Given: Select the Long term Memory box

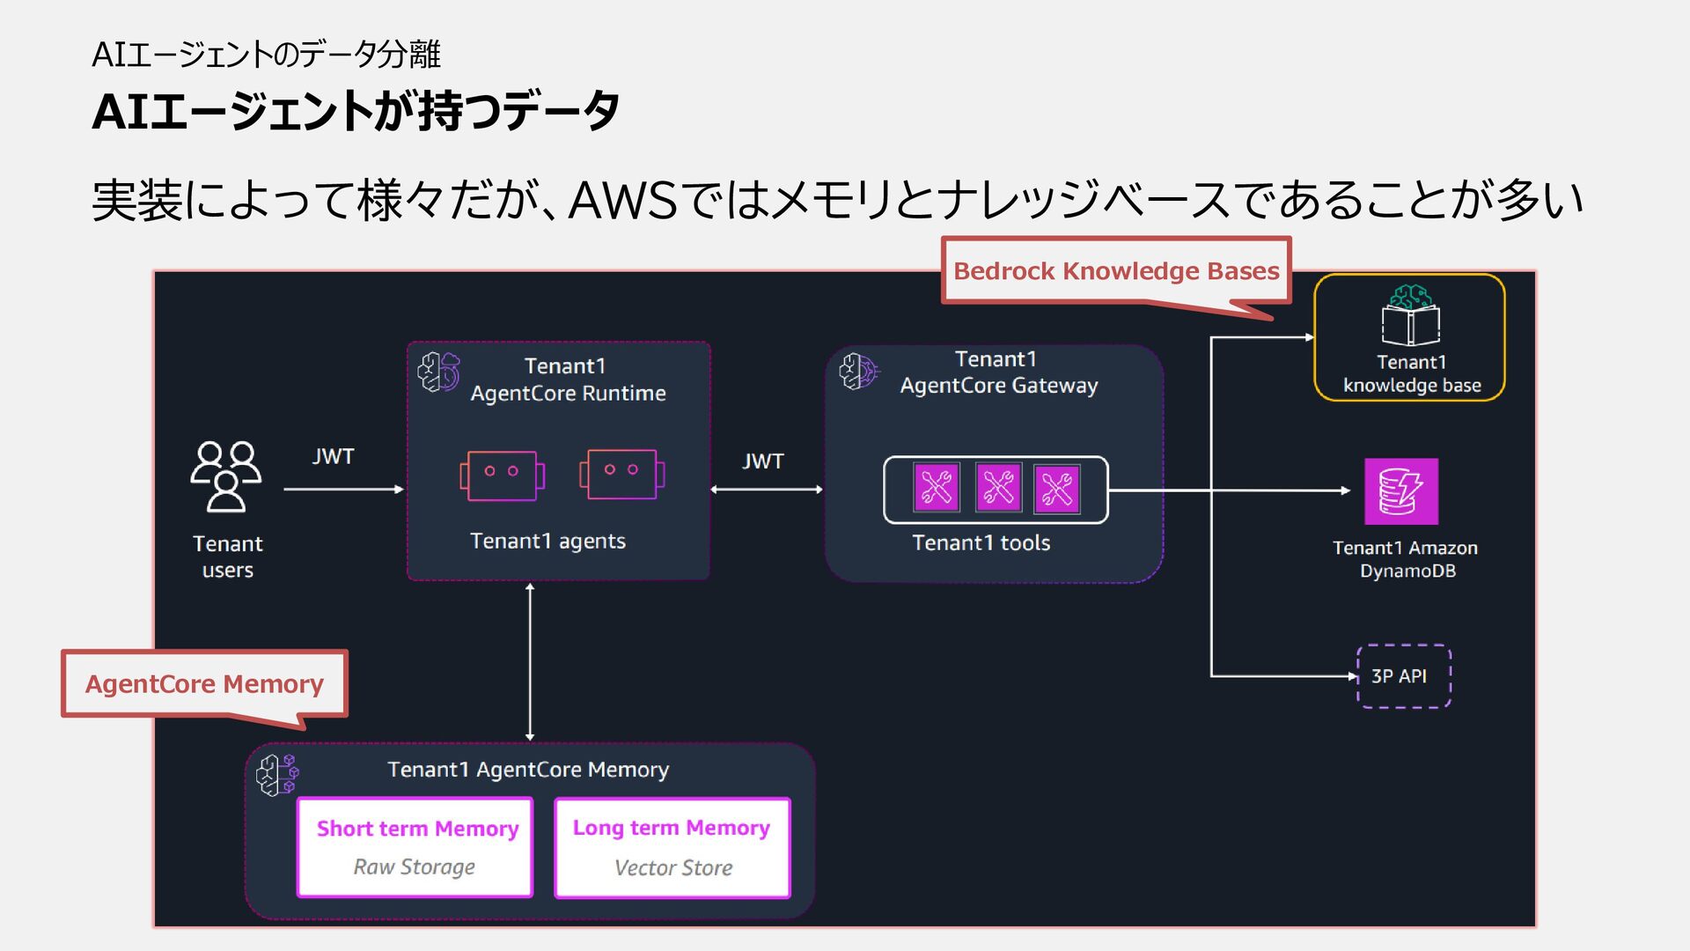Looking at the screenshot, I should tap(672, 847).
